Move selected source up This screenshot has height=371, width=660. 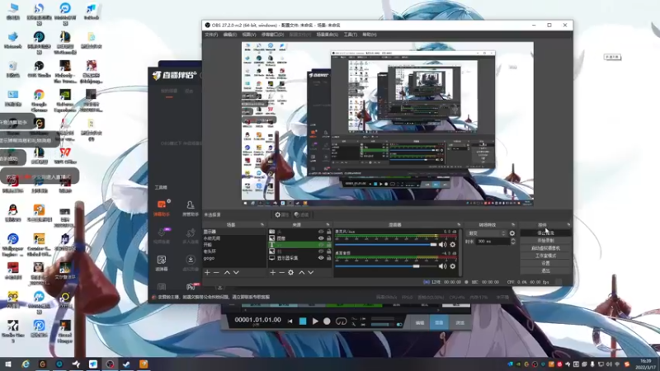(x=301, y=273)
